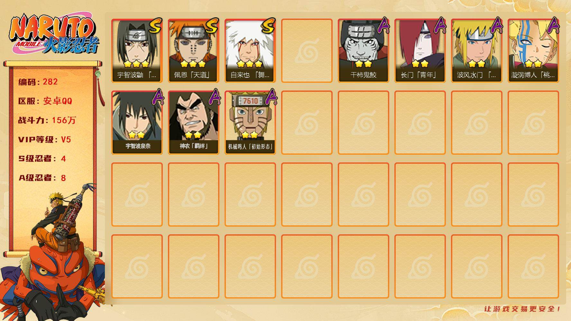Choose the 长门「青年」 ninja card

click(420, 51)
